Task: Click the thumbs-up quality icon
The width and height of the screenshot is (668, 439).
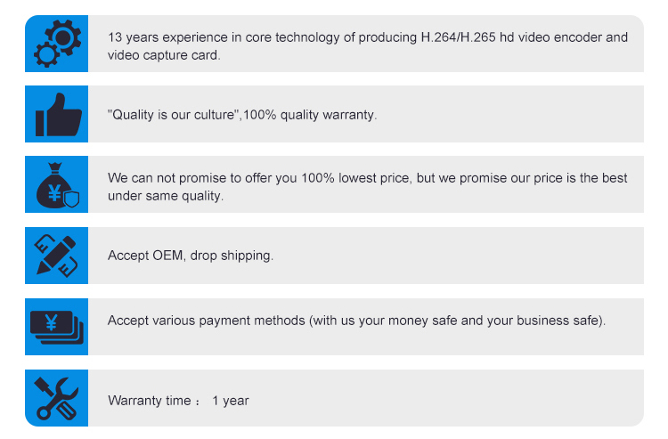Action: click(57, 114)
